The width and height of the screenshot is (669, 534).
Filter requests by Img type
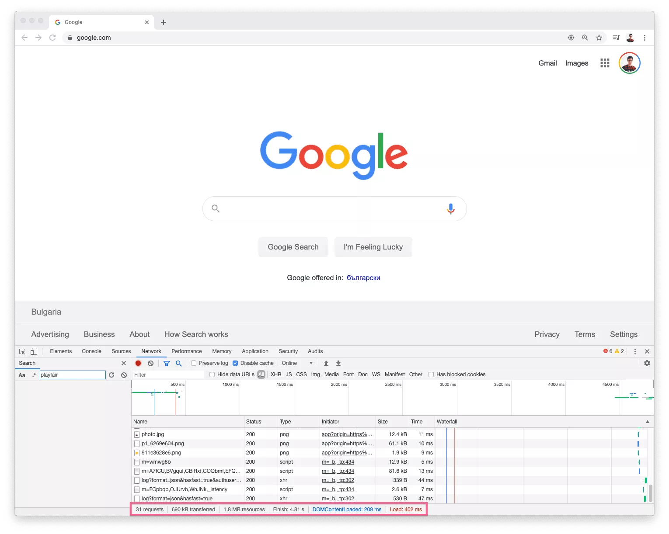point(315,374)
